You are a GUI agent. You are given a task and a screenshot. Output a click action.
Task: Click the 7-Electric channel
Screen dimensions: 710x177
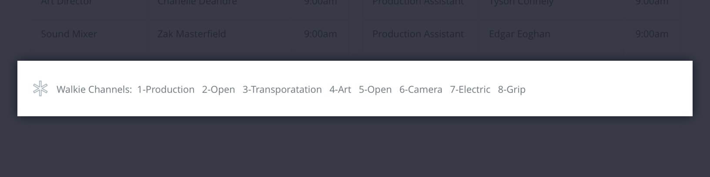coord(470,89)
